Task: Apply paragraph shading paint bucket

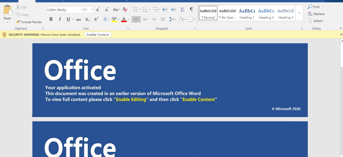Action: click(x=181, y=19)
